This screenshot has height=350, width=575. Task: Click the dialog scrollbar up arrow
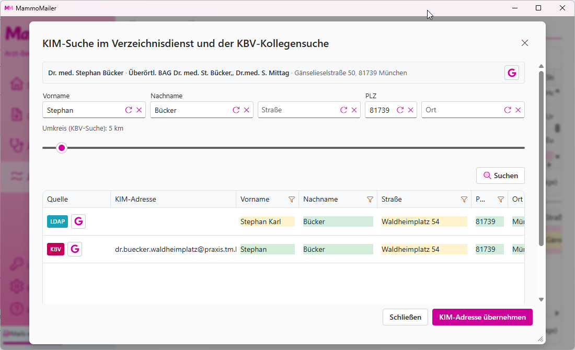pos(541,66)
